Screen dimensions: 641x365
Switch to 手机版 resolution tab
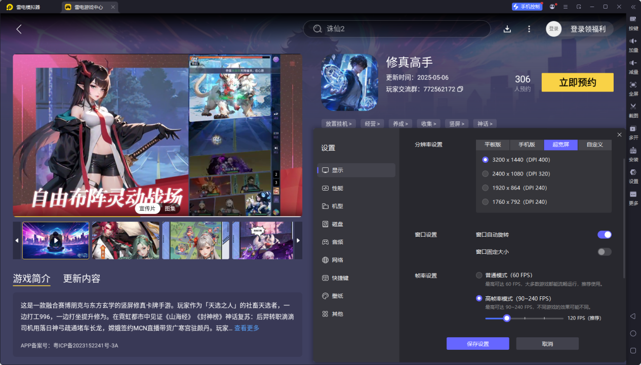click(x=527, y=145)
